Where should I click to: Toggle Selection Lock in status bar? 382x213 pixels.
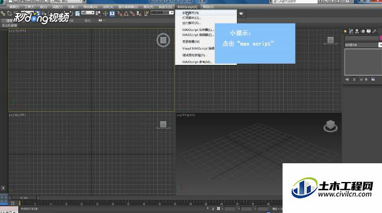[213, 209]
